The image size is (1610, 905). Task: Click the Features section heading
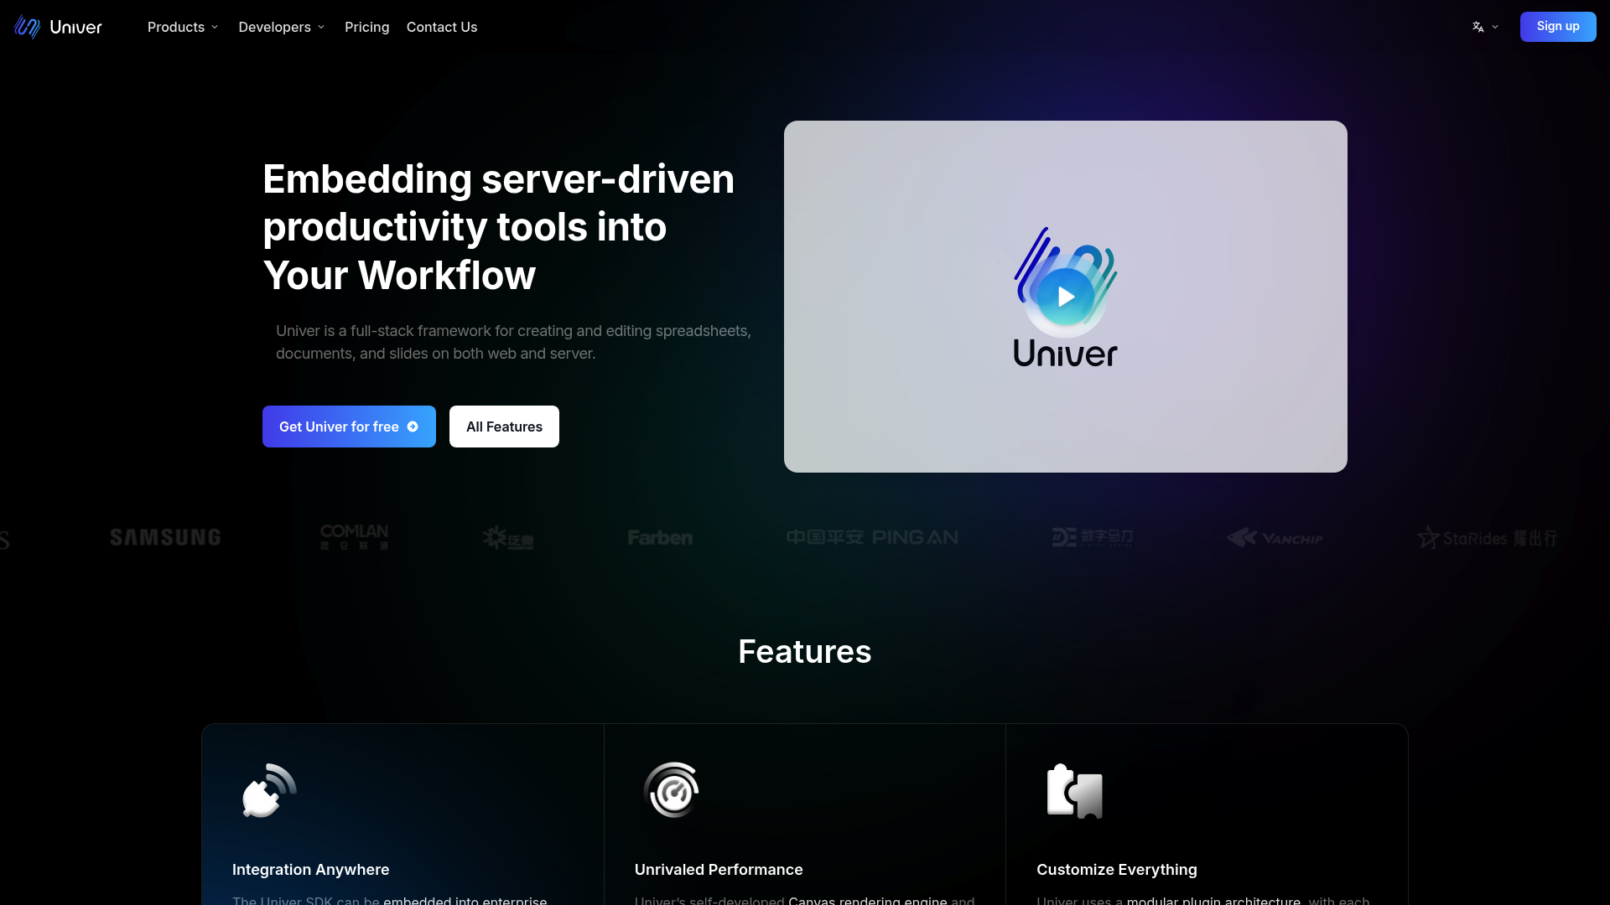pos(805,652)
